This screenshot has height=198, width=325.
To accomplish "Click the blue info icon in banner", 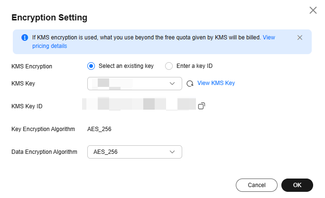I will [x=25, y=38].
